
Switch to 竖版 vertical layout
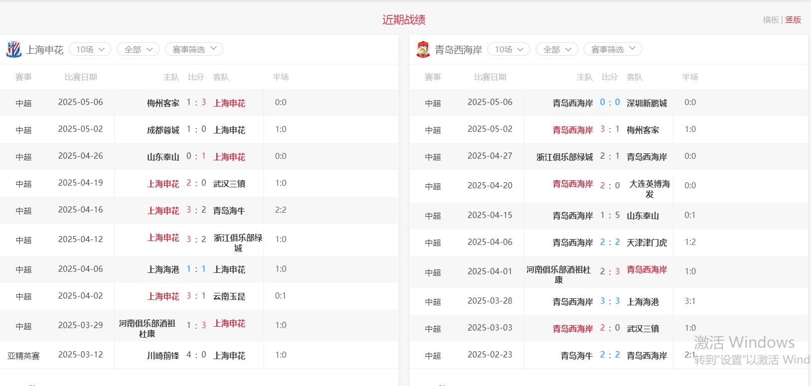coord(793,20)
